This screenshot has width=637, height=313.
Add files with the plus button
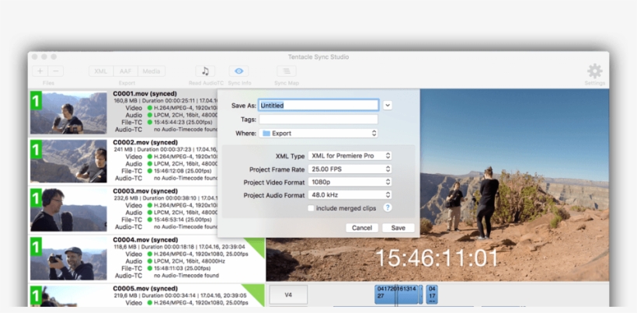[x=40, y=71]
